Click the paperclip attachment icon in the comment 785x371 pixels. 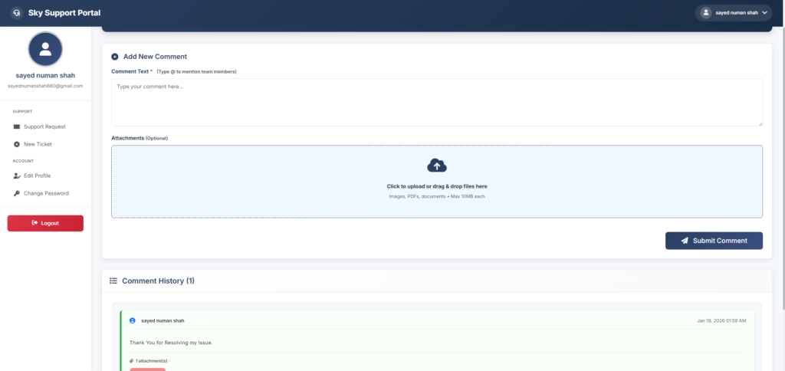point(131,360)
